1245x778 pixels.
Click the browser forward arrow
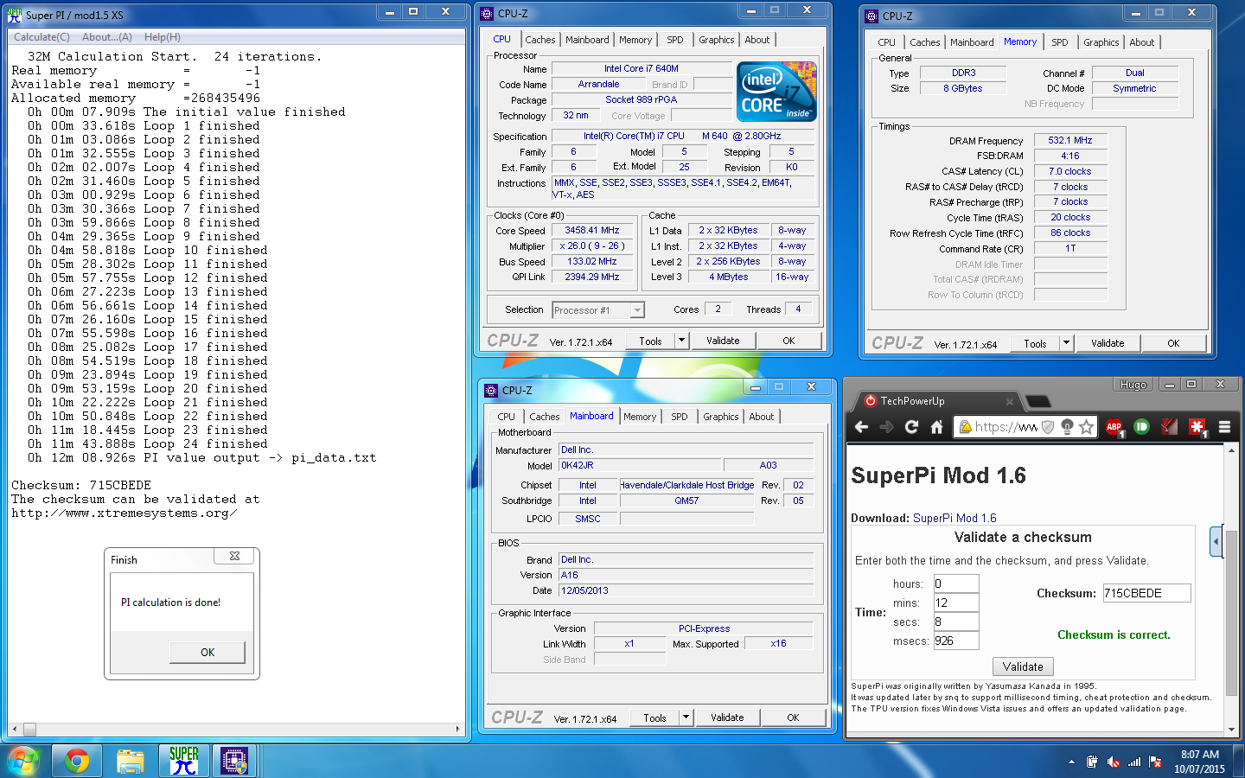pos(886,426)
